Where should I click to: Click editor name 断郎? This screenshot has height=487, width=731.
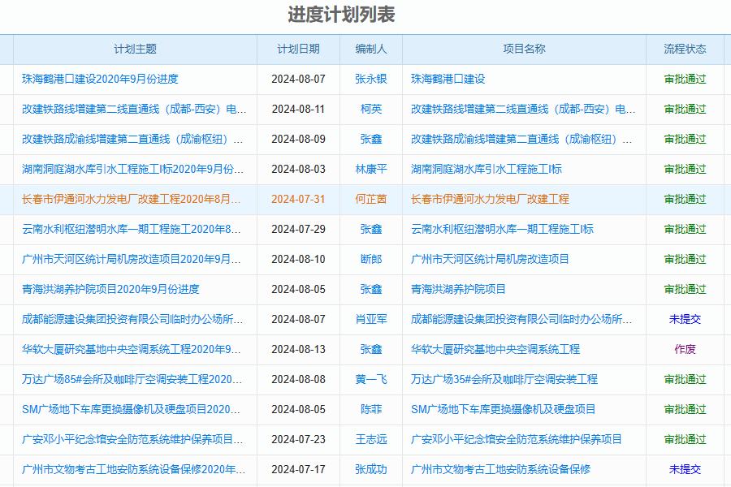(x=371, y=259)
